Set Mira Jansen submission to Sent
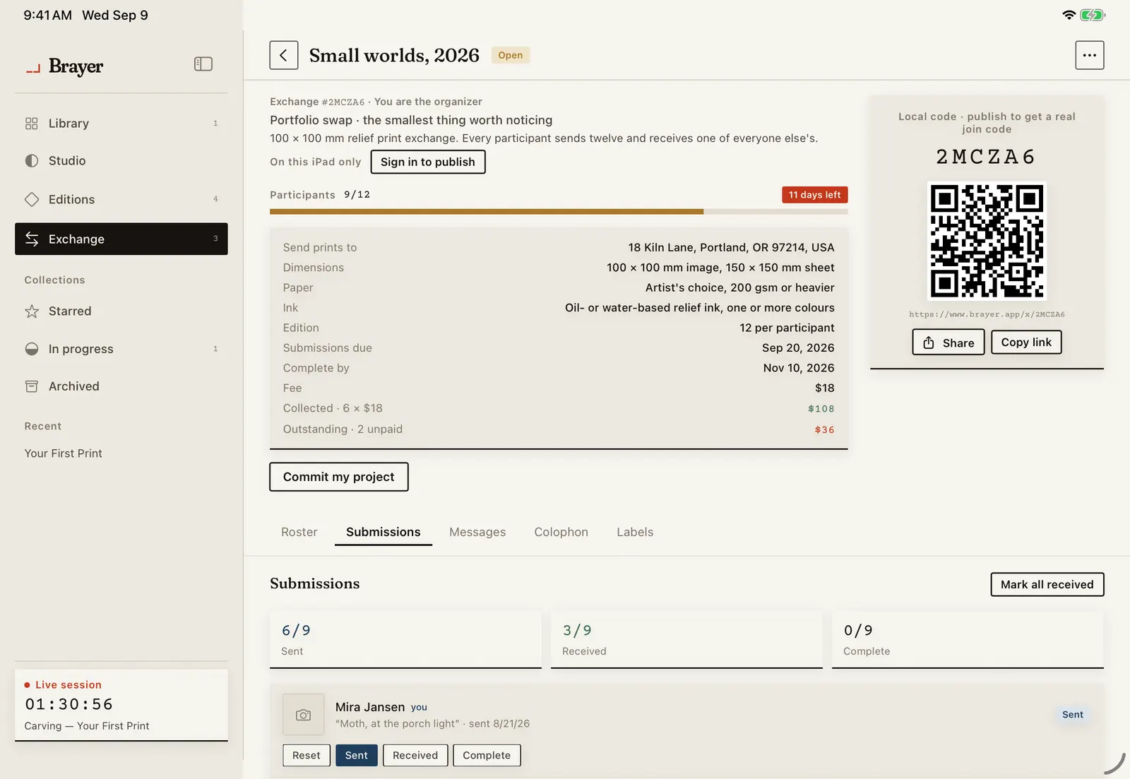 click(357, 755)
